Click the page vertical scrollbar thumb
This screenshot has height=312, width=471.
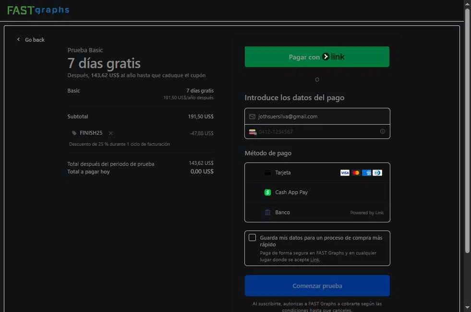pyautogui.click(x=467, y=130)
